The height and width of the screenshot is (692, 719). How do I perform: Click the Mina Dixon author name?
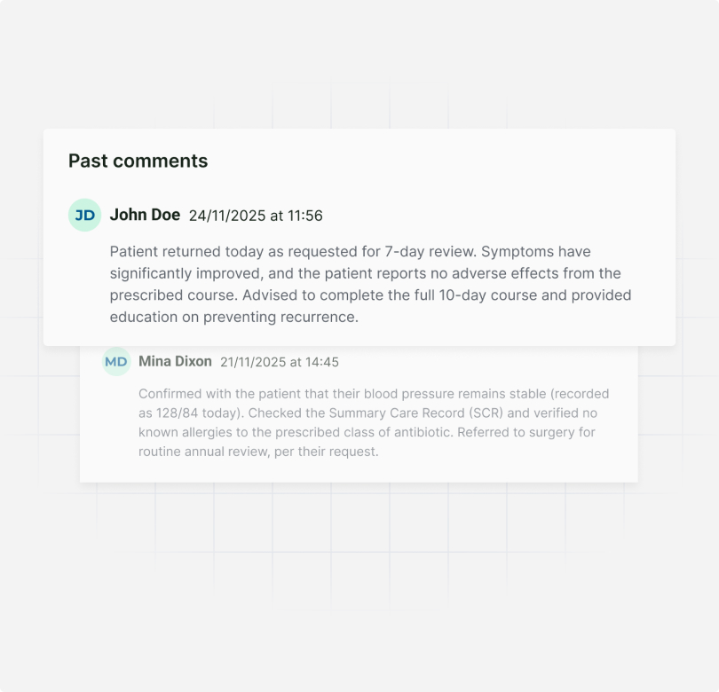[174, 361]
